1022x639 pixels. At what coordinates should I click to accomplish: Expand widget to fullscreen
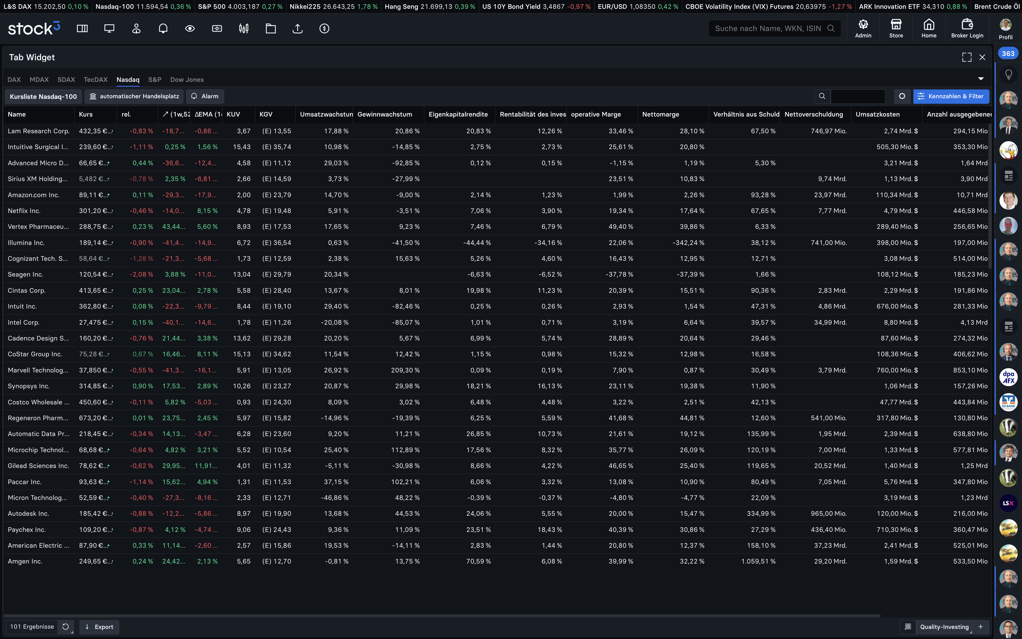pyautogui.click(x=967, y=57)
